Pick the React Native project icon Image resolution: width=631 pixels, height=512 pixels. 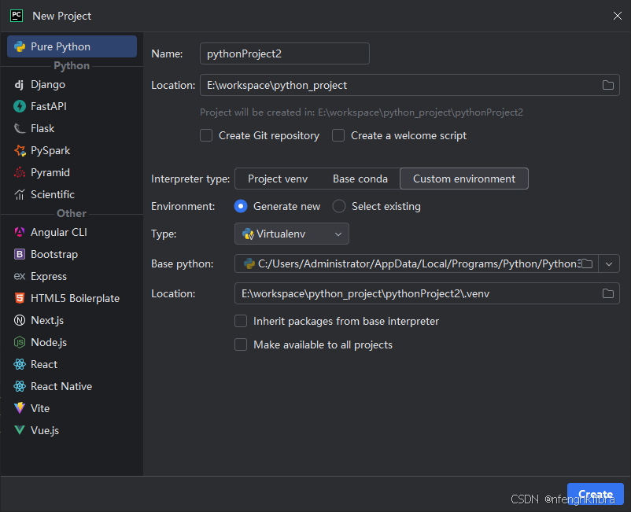[x=20, y=386]
